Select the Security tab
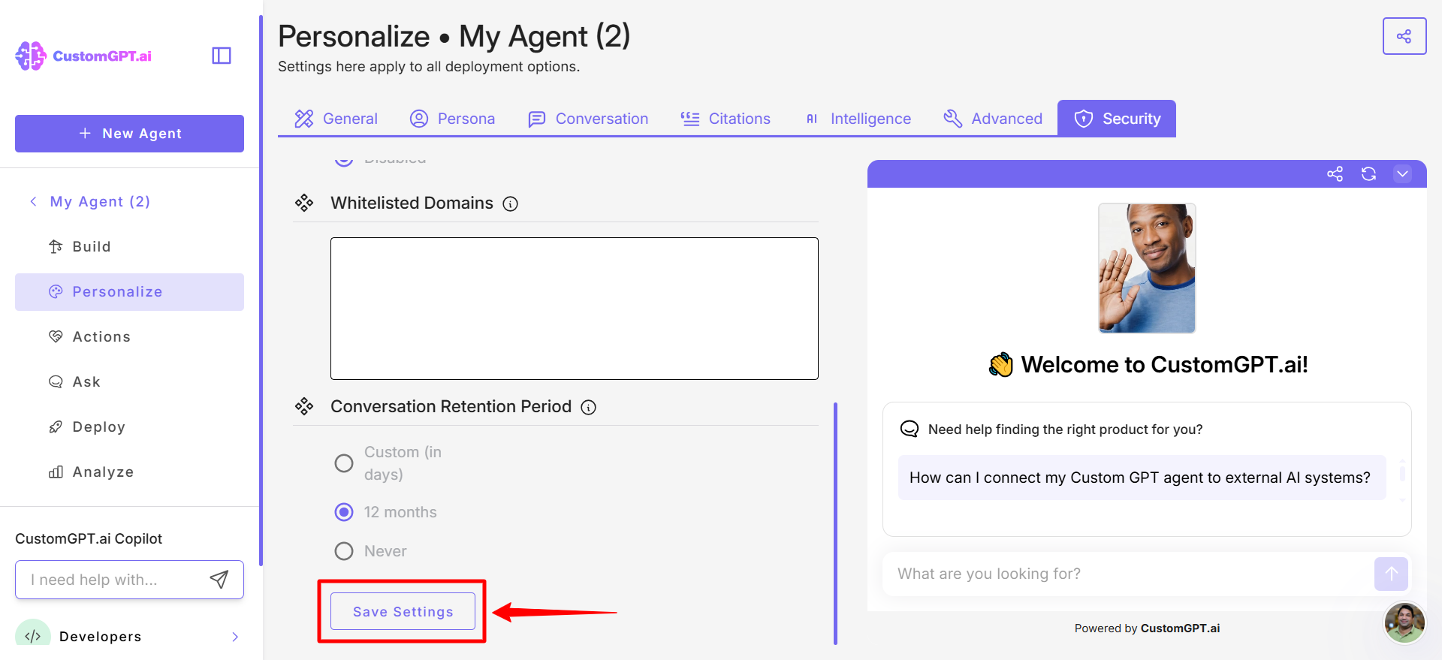The width and height of the screenshot is (1442, 660). [x=1117, y=119]
